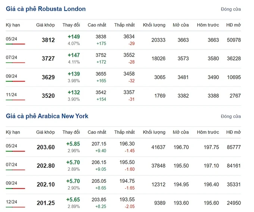Viewport: 254px width, 212px height.
Task: Select Arabica matched price 201.25
Action: 46,203
